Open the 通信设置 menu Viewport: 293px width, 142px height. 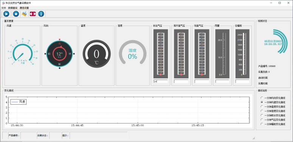tap(24, 8)
